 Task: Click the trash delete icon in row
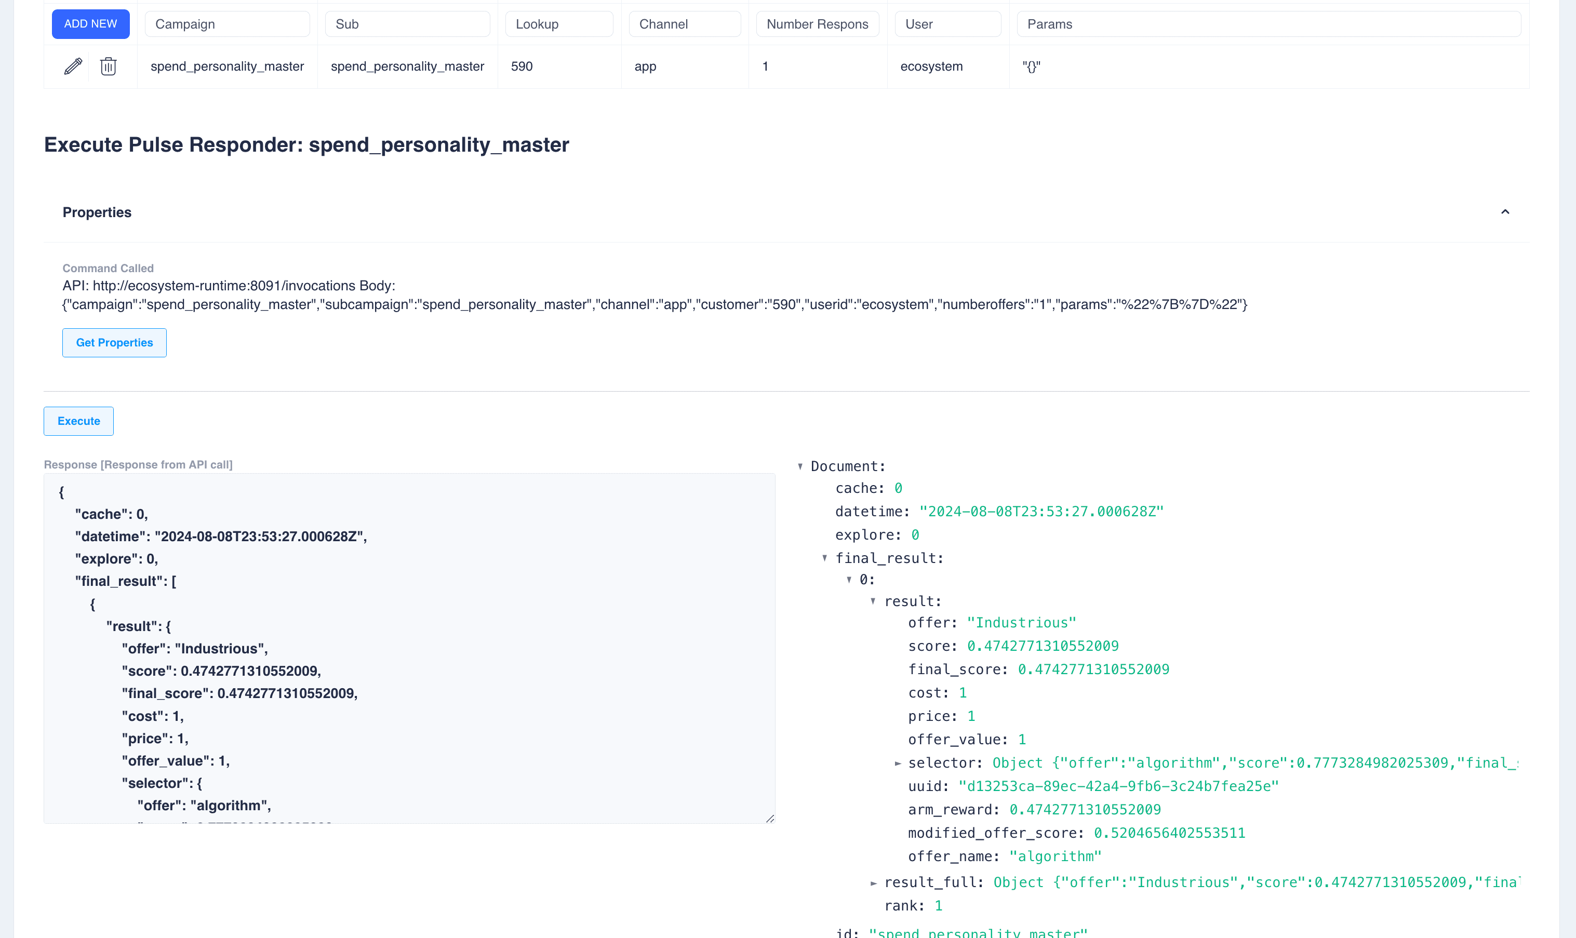108,66
